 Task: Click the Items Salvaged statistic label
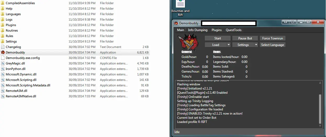224,77
